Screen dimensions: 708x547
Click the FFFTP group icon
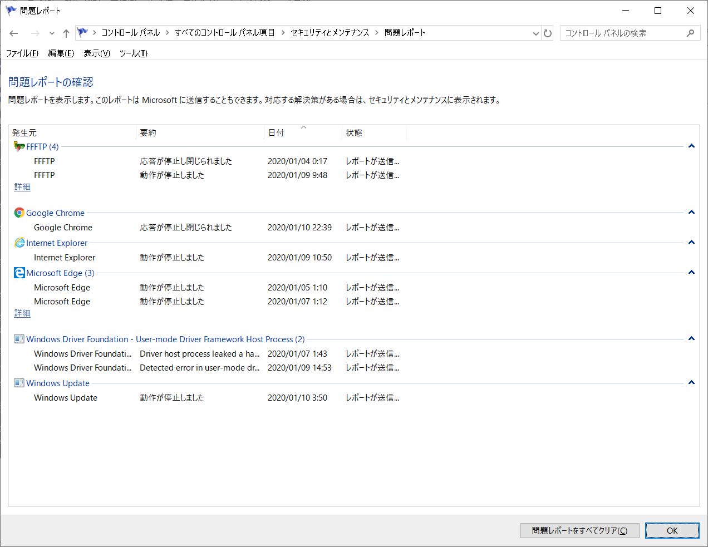point(19,146)
